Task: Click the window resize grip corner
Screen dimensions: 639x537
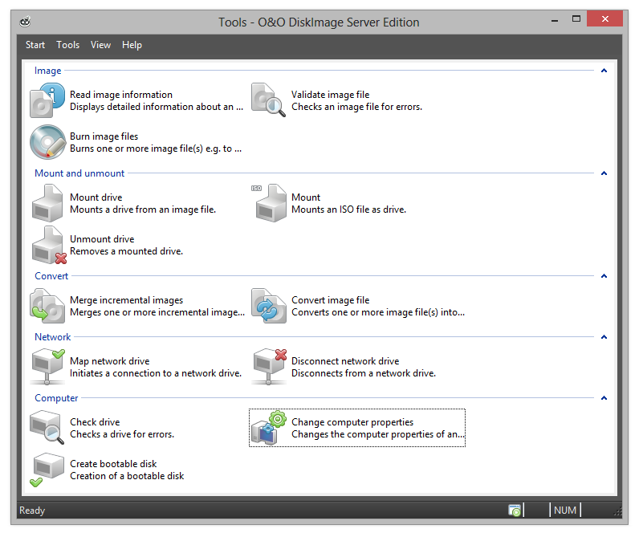Action: pyautogui.click(x=618, y=512)
